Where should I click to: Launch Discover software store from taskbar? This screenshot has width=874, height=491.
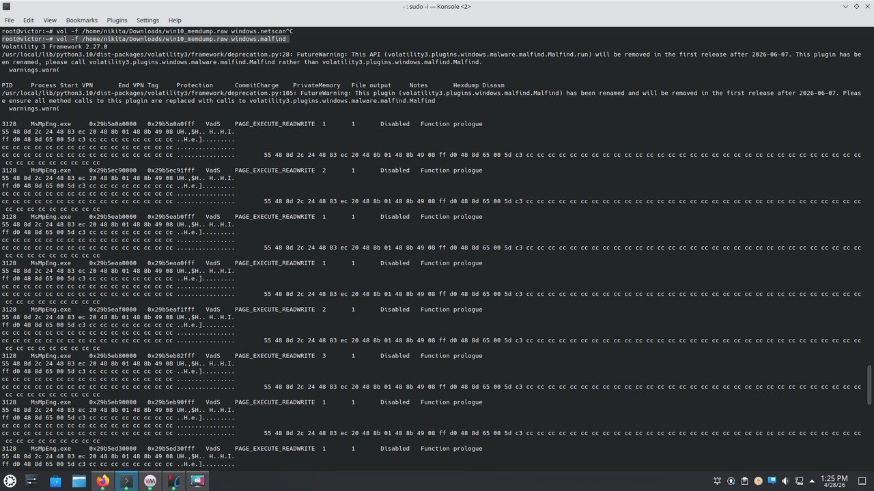[x=55, y=481]
